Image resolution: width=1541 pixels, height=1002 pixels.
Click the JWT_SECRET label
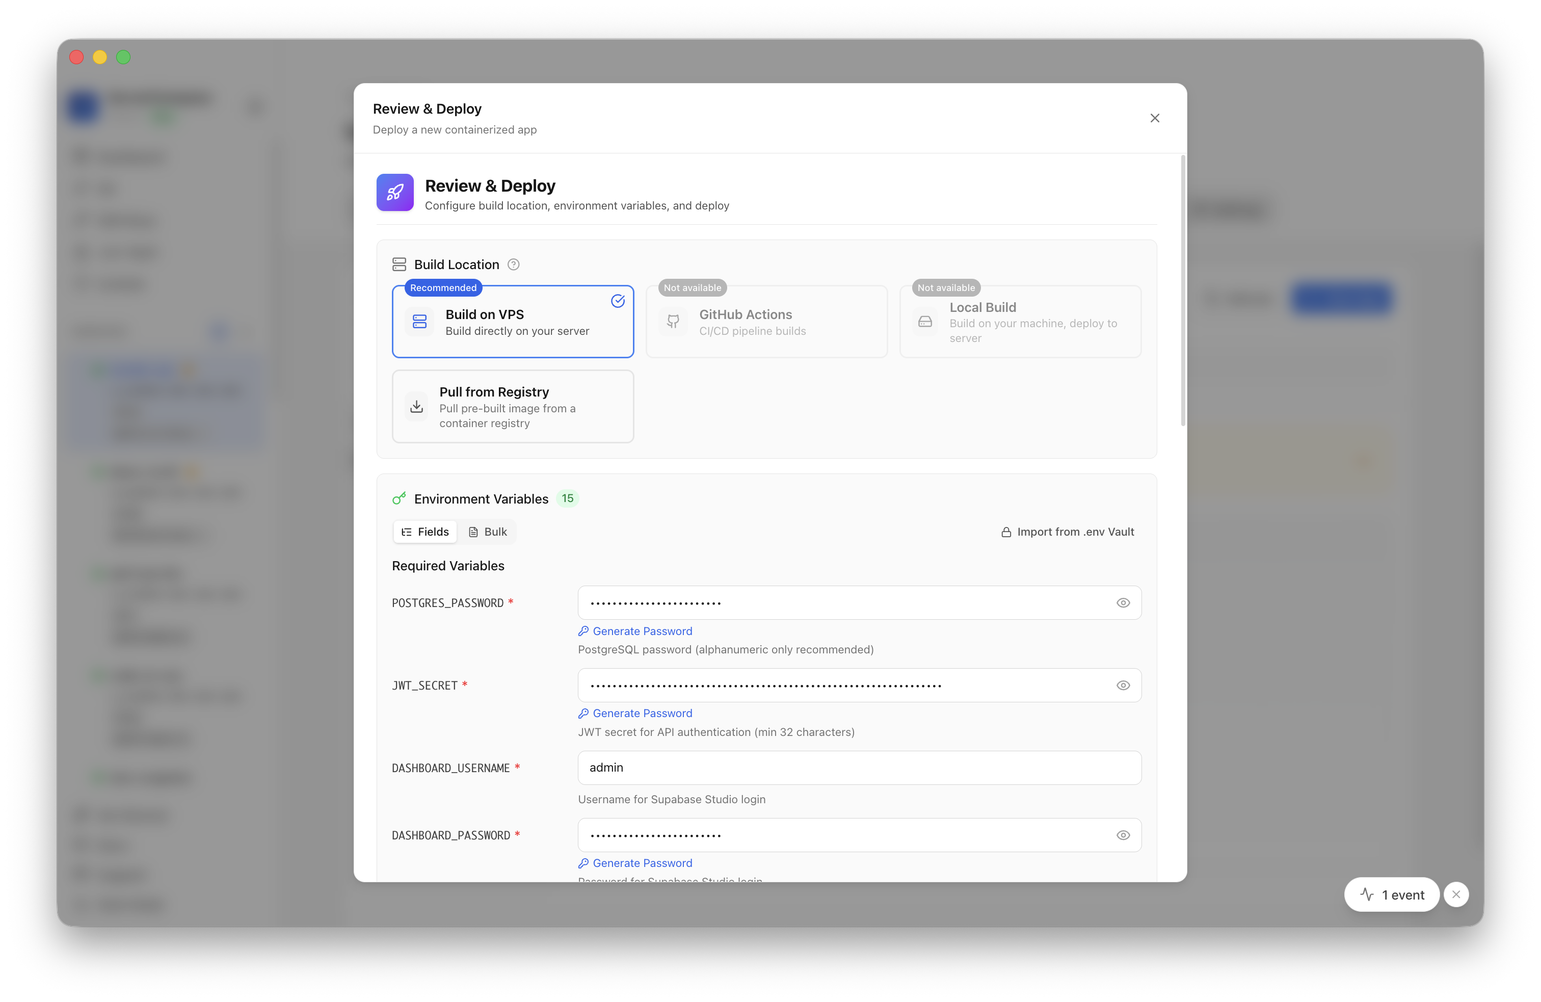coord(425,685)
